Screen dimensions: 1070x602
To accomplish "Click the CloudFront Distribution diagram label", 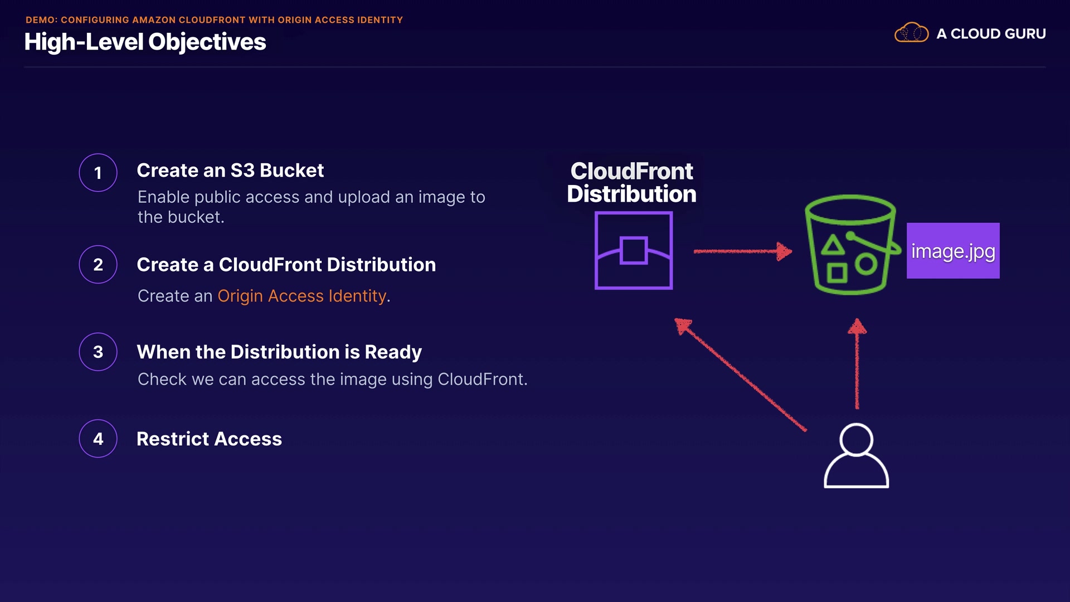I will 631,183.
